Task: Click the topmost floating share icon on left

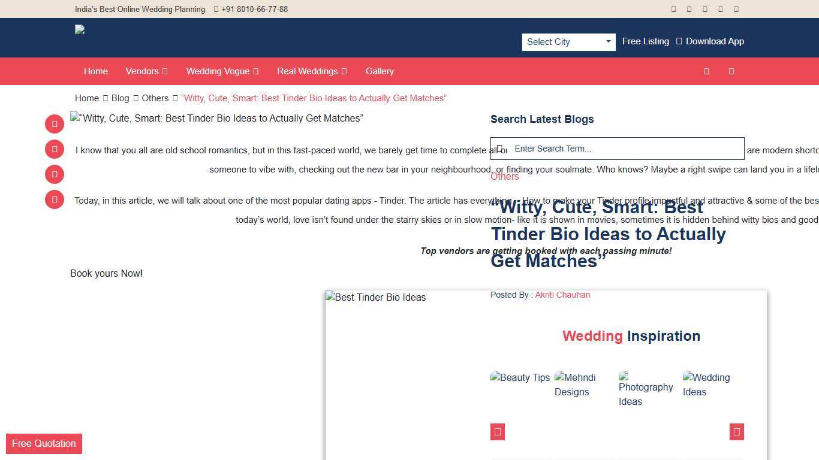Action: (54, 123)
